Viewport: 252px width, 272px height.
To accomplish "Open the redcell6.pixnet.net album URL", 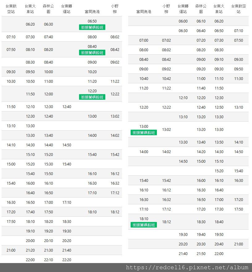I will click(187, 268).
